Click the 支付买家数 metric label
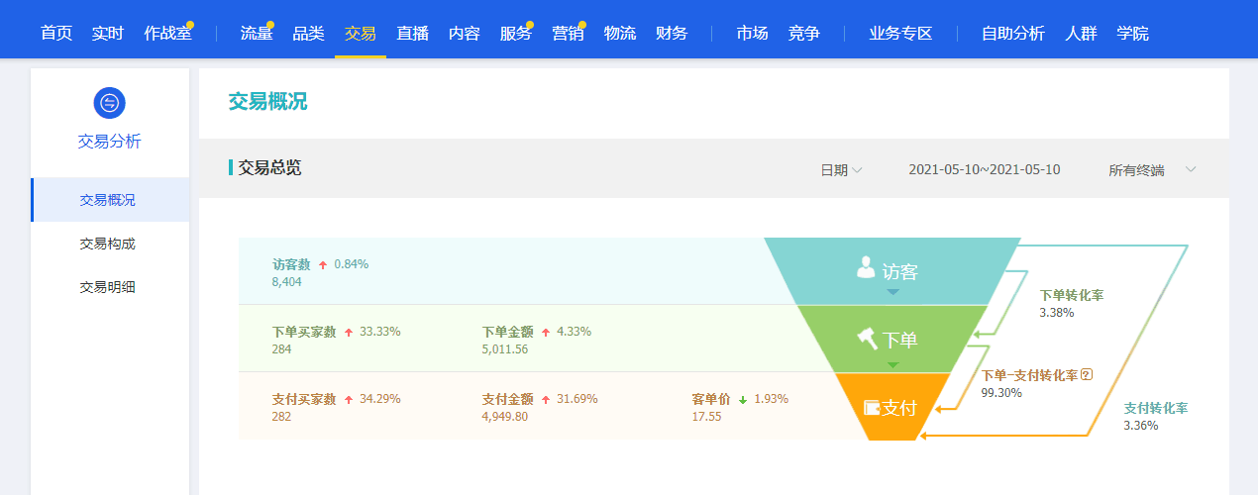Viewport: 1258px width, 495px height. 304,400
